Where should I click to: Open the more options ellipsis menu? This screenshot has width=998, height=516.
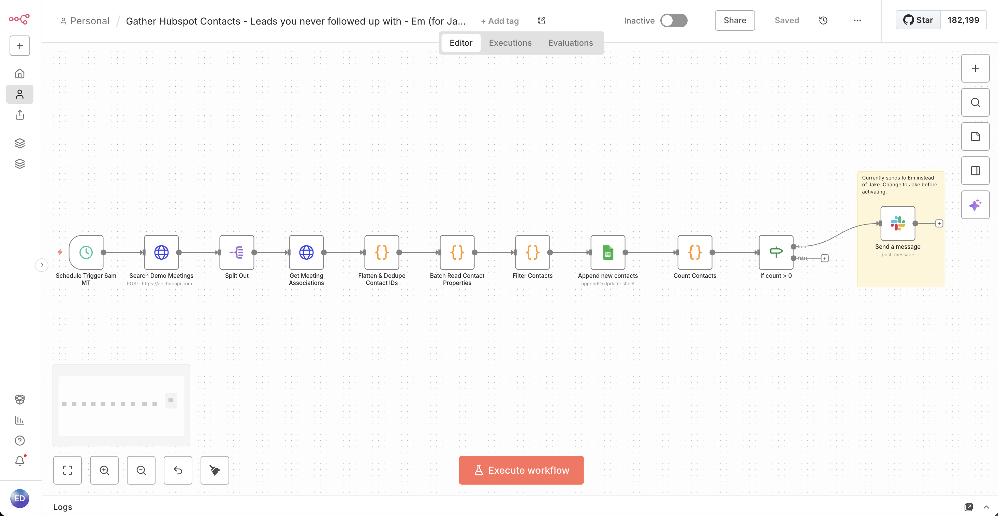click(857, 20)
